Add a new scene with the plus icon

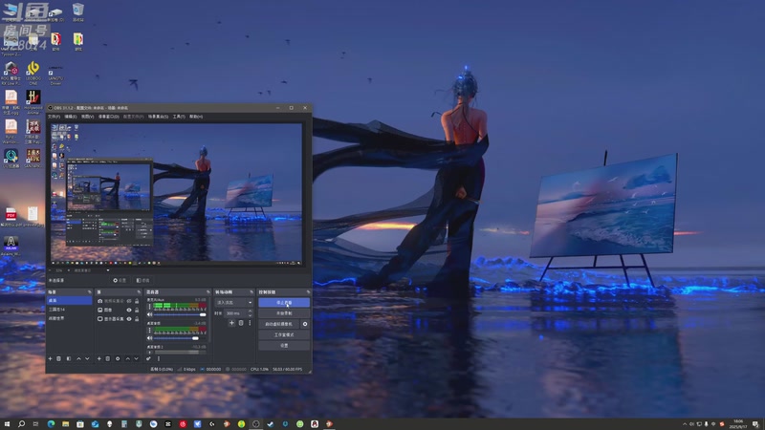click(x=51, y=359)
